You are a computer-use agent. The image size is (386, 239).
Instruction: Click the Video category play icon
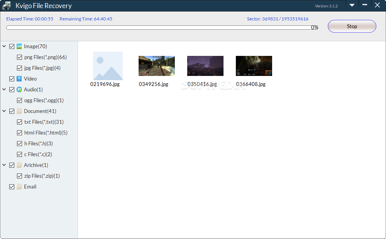click(x=19, y=79)
